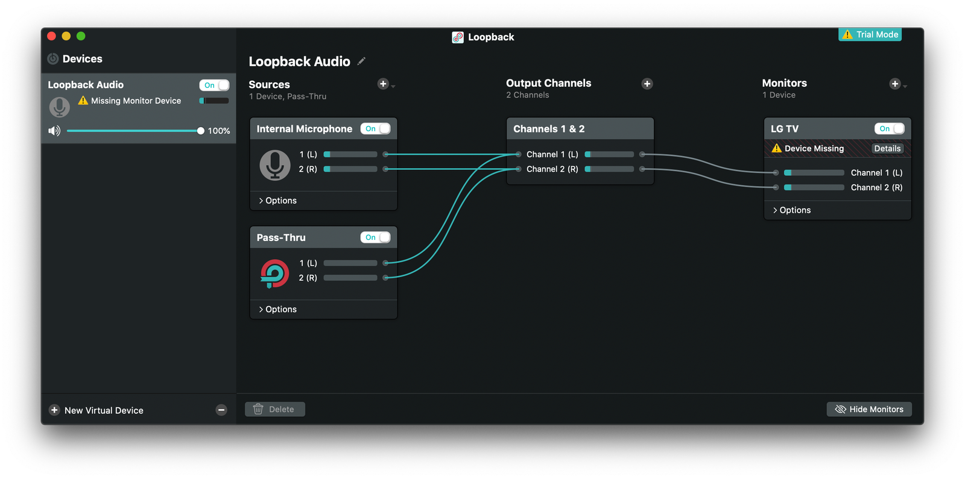
Task: Click the Loopback app icon in title bar
Action: [458, 37]
